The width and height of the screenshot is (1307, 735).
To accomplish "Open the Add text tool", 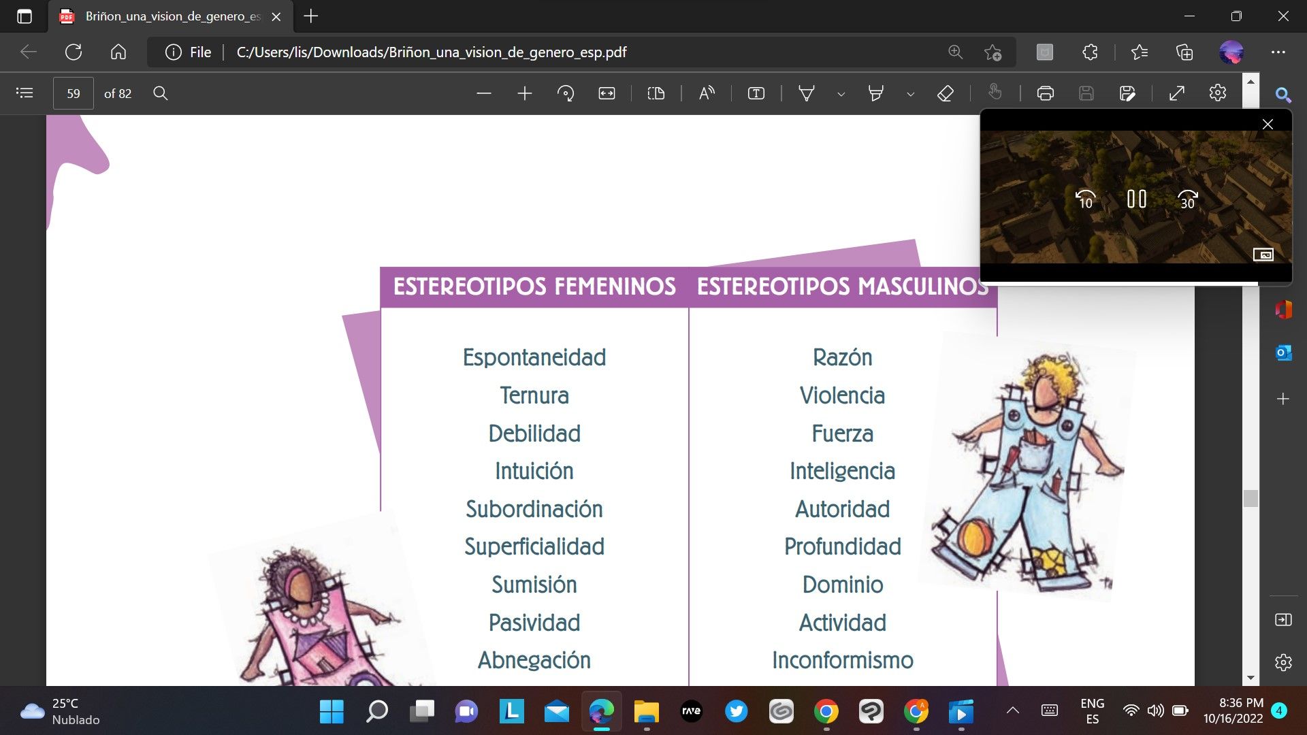I will [x=756, y=93].
